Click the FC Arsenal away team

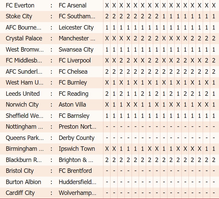73,5
